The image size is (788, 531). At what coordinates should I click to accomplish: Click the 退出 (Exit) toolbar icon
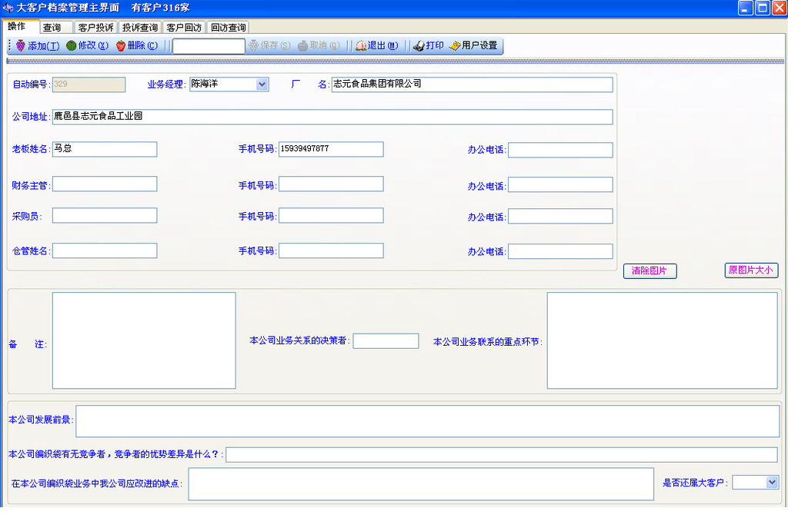(361, 46)
